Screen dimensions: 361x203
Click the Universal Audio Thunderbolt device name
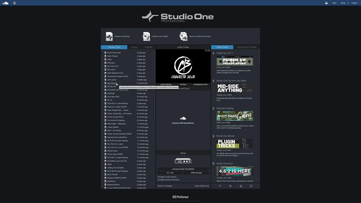[183, 169]
